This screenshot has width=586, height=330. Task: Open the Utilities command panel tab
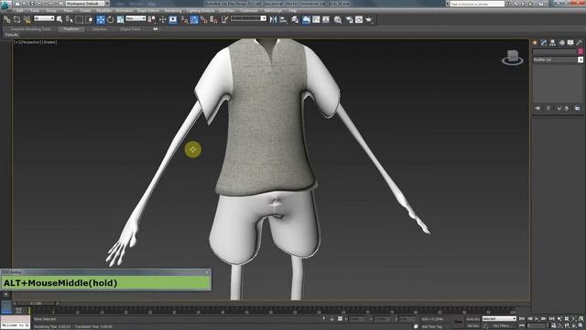[x=580, y=43]
